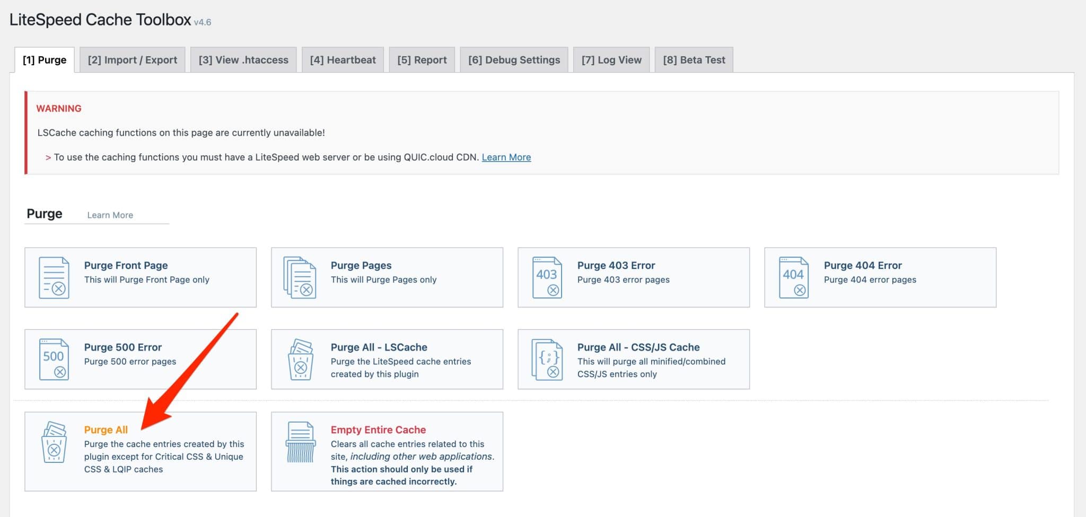This screenshot has height=517, width=1086.
Task: Click the 500 error page icon
Action: click(54, 359)
